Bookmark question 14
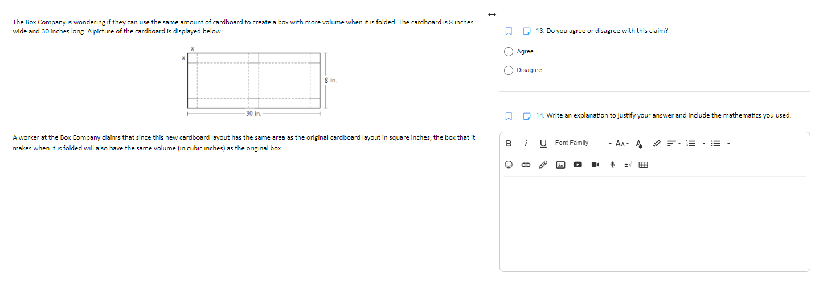This screenshot has height=289, width=815. tap(509, 116)
